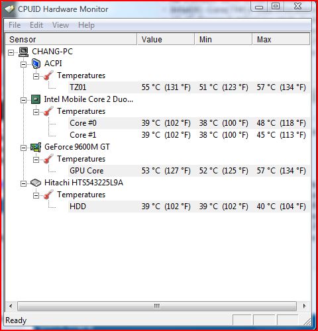The width and height of the screenshot is (318, 331).
Task: Click the Hitachi HTS543225L9A label
Action: (83, 183)
